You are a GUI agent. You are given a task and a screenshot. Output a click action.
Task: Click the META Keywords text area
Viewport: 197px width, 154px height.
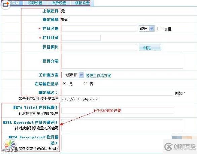[122, 125]
